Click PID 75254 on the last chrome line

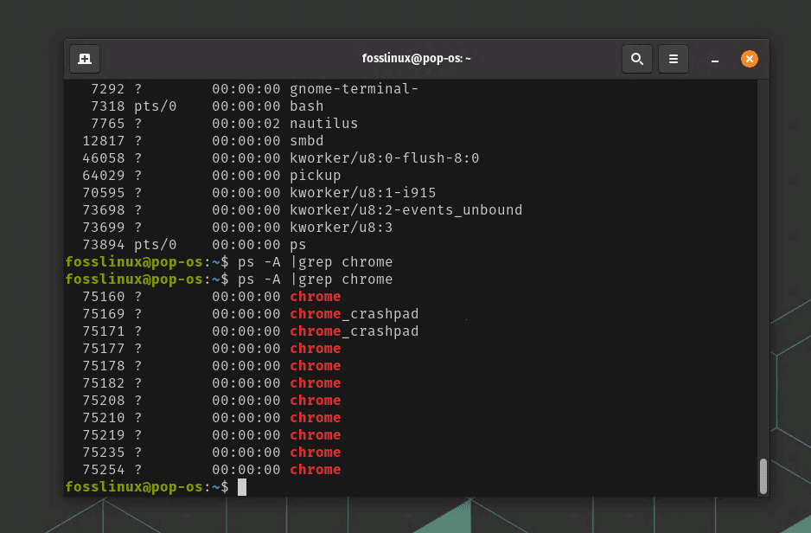103,470
